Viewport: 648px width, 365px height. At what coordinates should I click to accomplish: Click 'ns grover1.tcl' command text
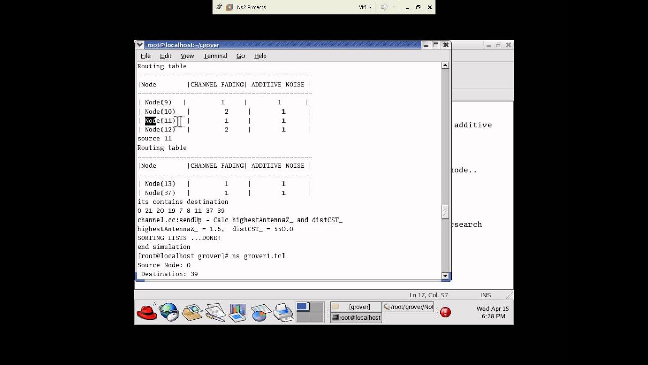tap(259, 256)
